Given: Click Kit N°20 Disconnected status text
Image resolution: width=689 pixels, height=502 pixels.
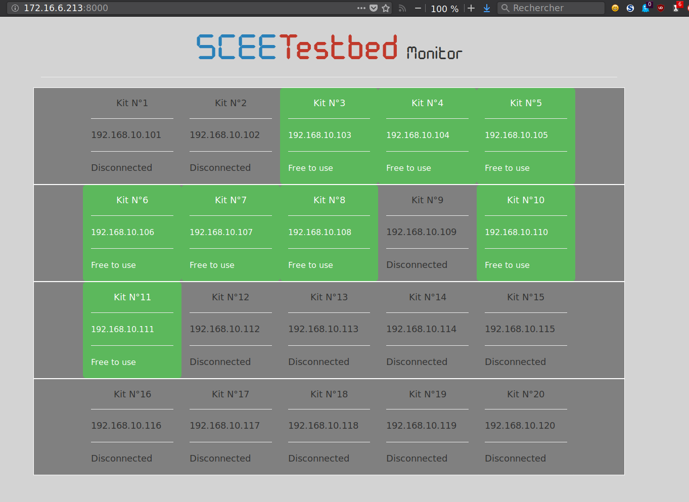Looking at the screenshot, I should click(x=515, y=459).
